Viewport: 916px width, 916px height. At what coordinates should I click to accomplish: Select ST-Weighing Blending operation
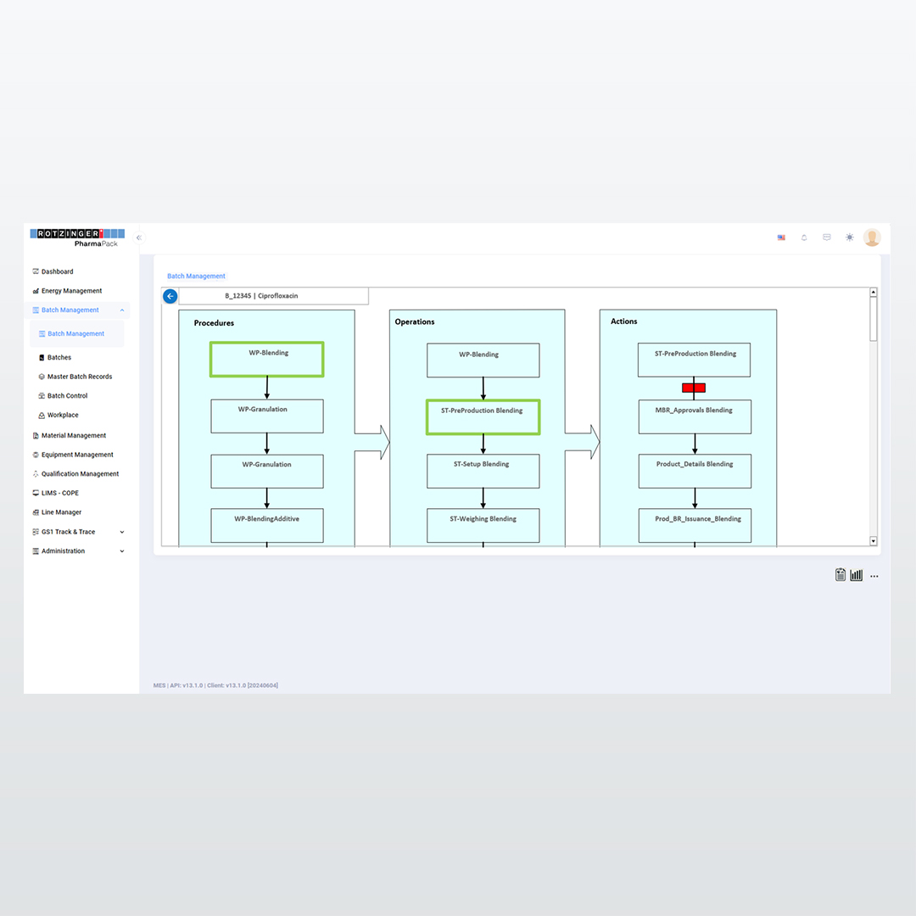pos(483,525)
